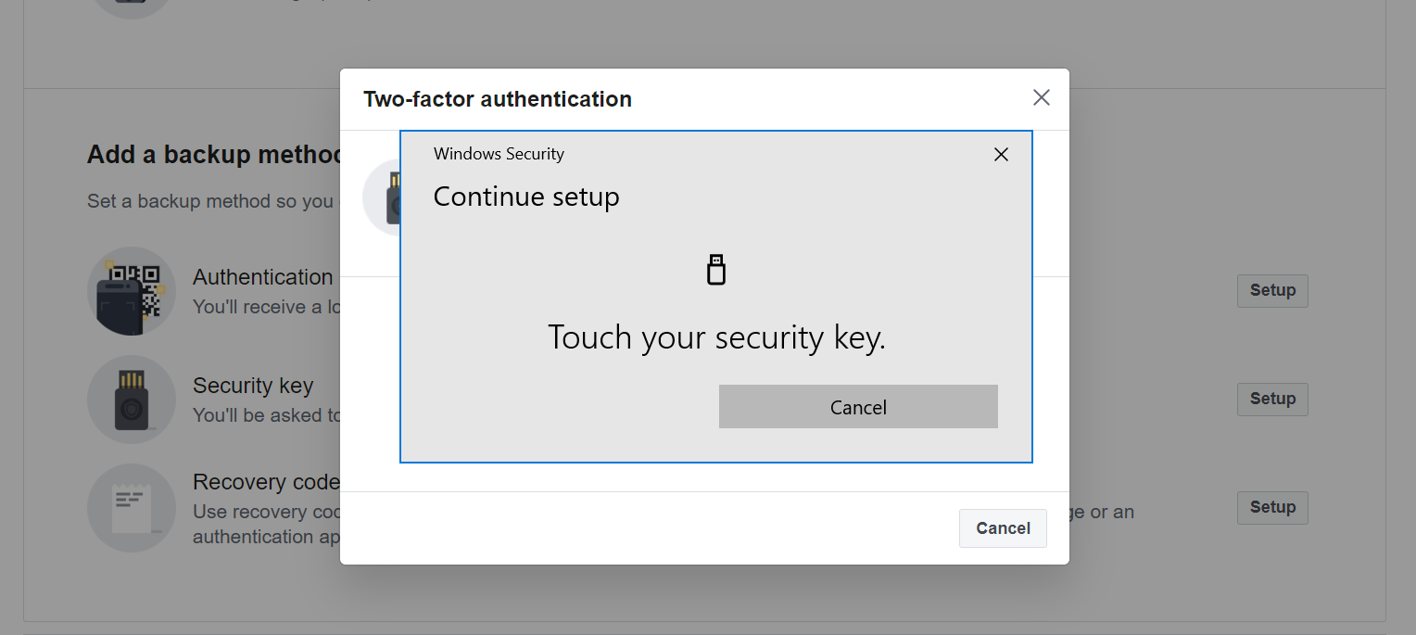Click the partly hidden key icon in Two-factor modal

point(381,197)
